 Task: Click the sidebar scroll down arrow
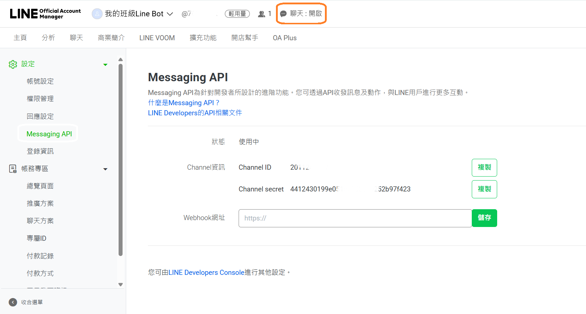(121, 285)
